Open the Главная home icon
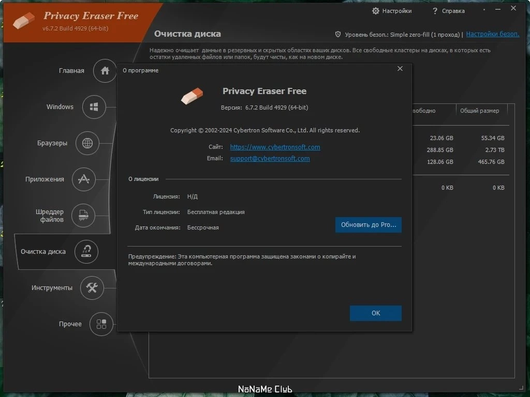This screenshot has width=530, height=397. pos(105,70)
